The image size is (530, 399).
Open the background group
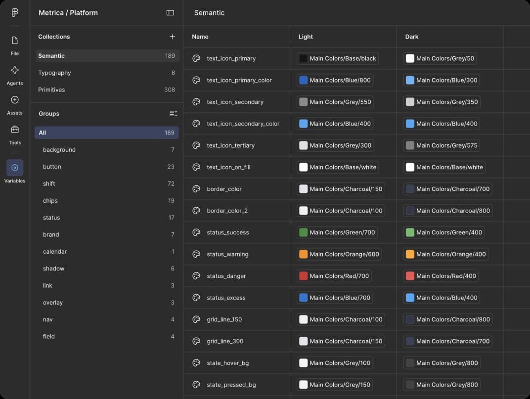point(107,150)
